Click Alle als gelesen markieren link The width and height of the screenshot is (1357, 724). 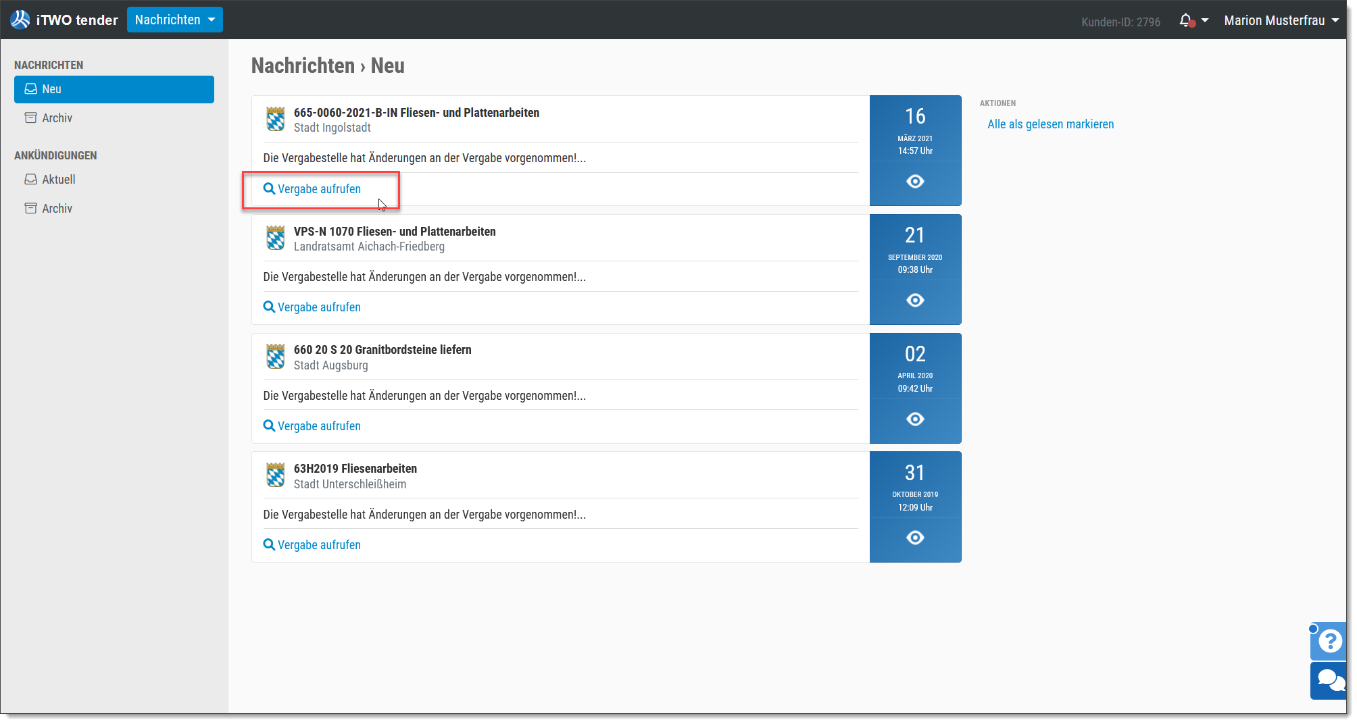pos(1050,124)
